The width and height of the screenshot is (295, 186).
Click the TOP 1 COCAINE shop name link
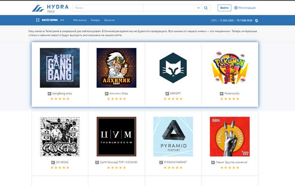pyautogui.click(x=119, y=162)
